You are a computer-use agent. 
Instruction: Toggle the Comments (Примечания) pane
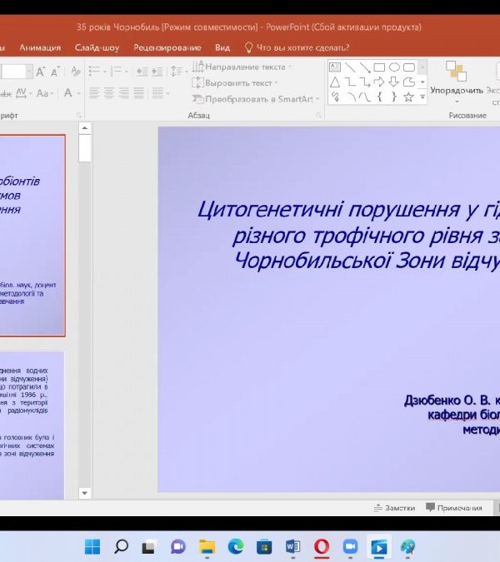(454, 507)
